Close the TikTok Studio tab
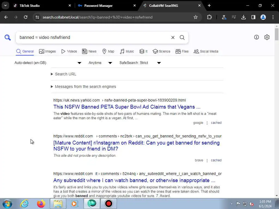The height and width of the screenshot is (209, 279). coord(70,6)
